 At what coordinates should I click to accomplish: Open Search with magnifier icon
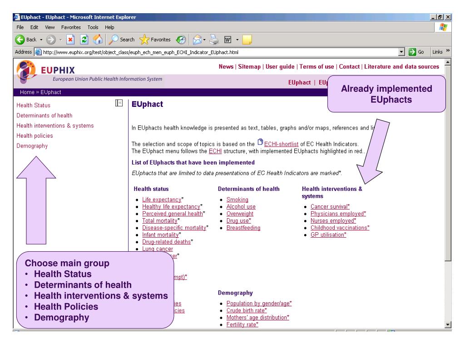113,40
